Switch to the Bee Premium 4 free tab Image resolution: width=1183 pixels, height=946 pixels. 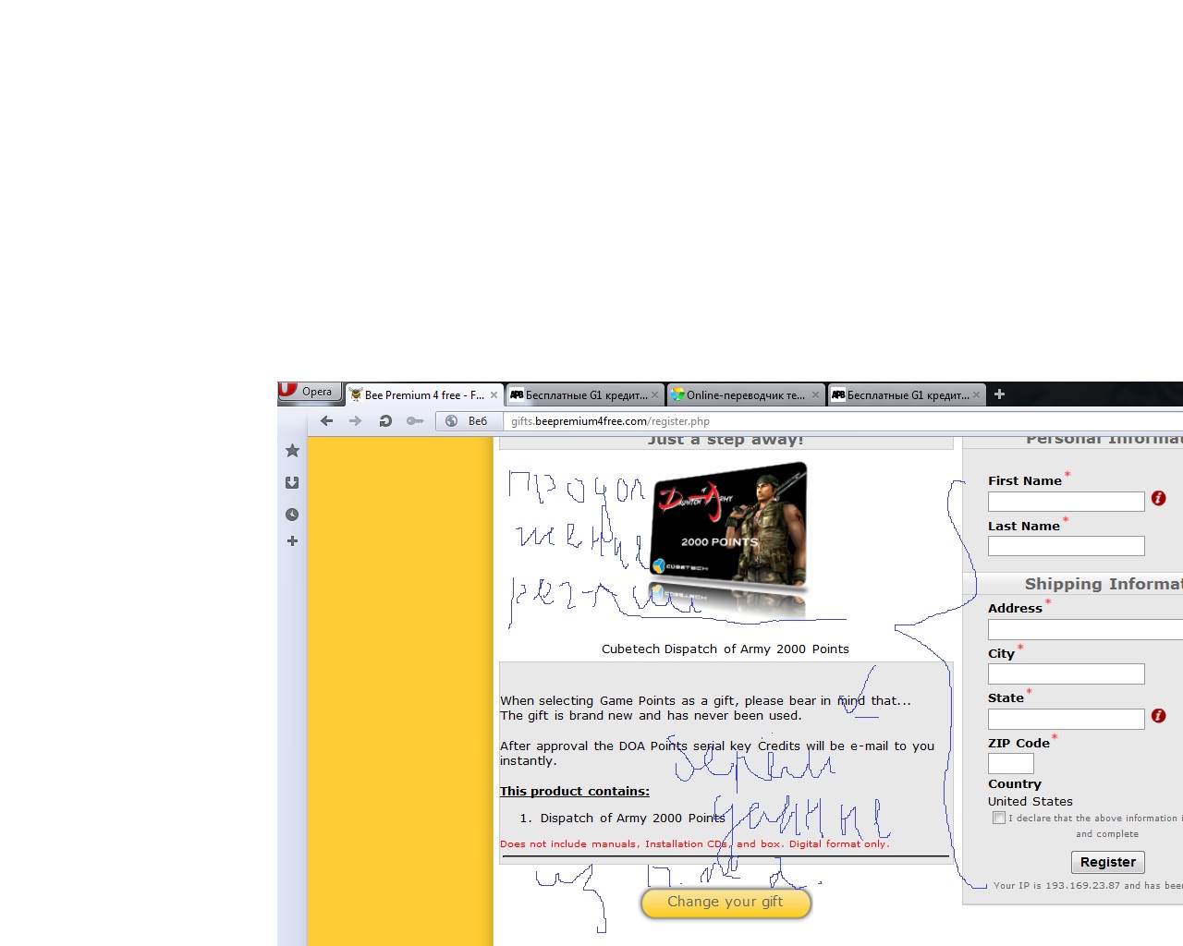424,394
